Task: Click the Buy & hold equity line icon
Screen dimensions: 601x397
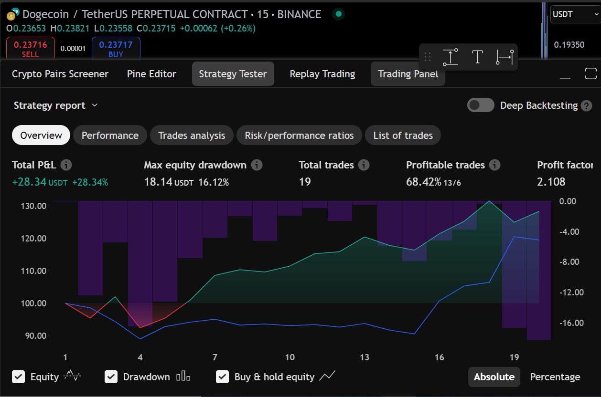Action: coord(328,376)
